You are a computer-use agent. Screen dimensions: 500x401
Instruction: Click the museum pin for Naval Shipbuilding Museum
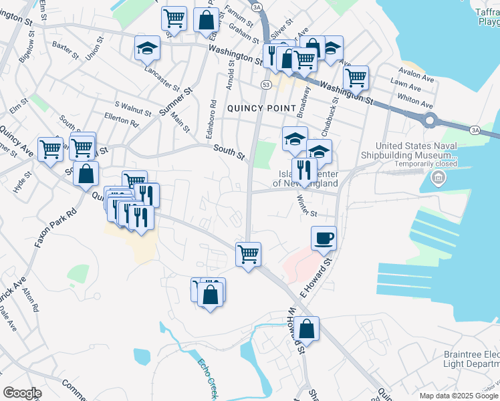(438, 178)
